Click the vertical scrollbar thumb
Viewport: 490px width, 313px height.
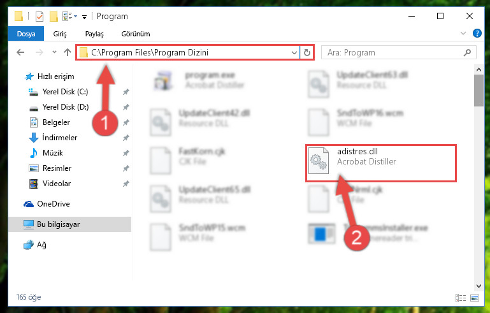tap(479, 91)
